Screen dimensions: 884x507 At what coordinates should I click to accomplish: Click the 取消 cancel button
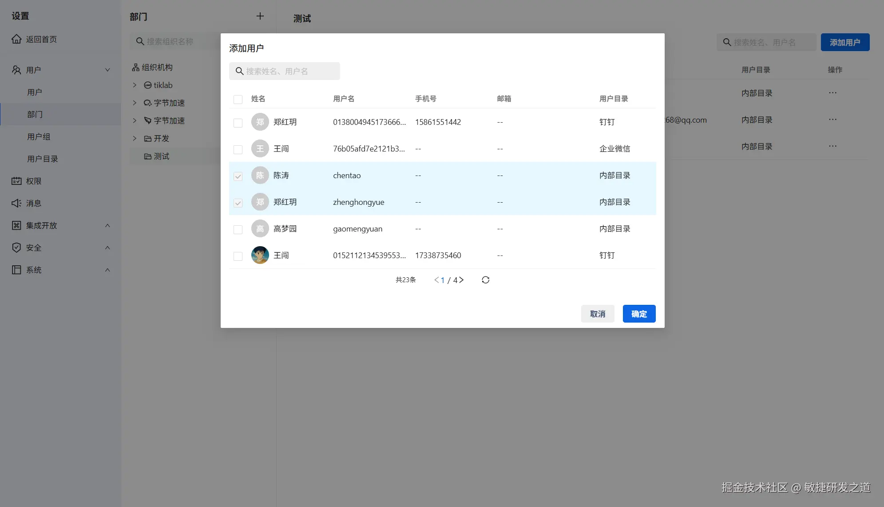tap(598, 314)
